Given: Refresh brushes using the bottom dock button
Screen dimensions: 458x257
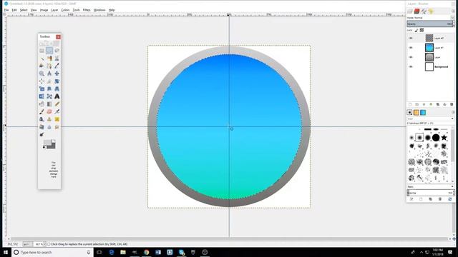Looking at the screenshot, I should (x=450, y=199).
